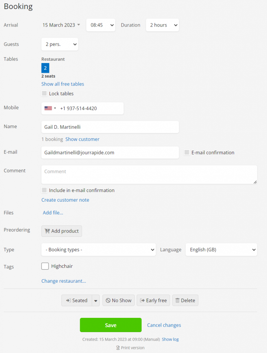Click the green Save button
The image size is (267, 353).
point(111,325)
